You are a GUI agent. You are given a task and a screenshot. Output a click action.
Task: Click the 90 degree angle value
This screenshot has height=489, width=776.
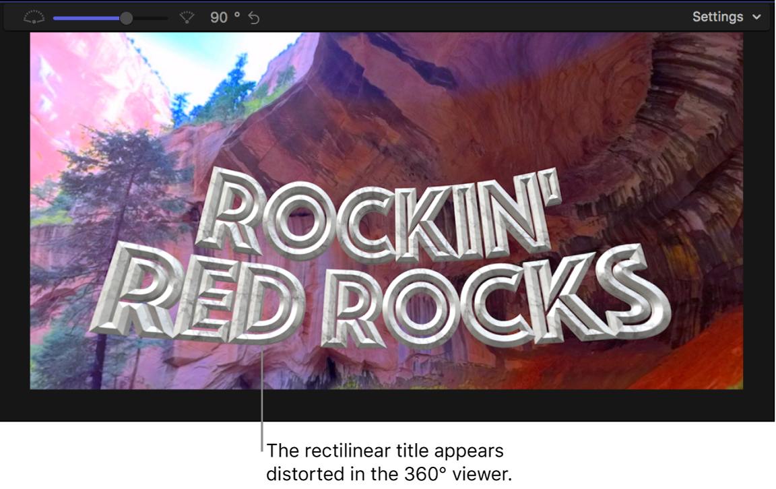point(225,18)
